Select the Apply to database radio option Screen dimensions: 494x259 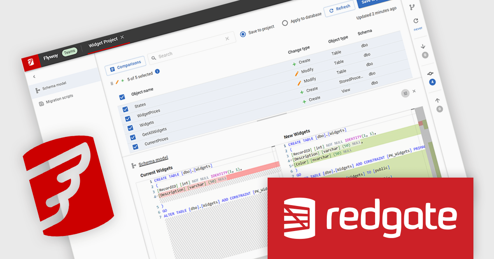(285, 23)
